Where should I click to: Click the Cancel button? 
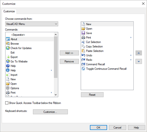tap(117, 128)
